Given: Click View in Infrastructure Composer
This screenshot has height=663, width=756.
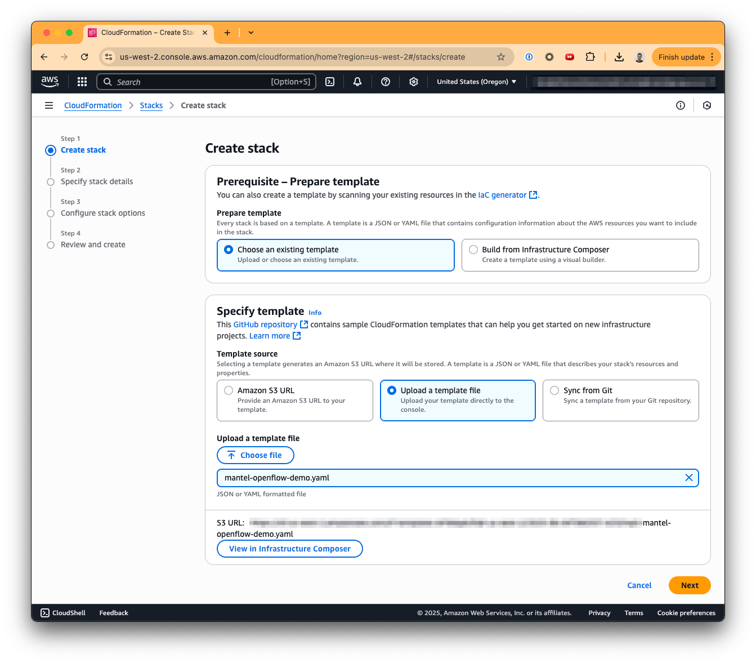Looking at the screenshot, I should coord(290,549).
